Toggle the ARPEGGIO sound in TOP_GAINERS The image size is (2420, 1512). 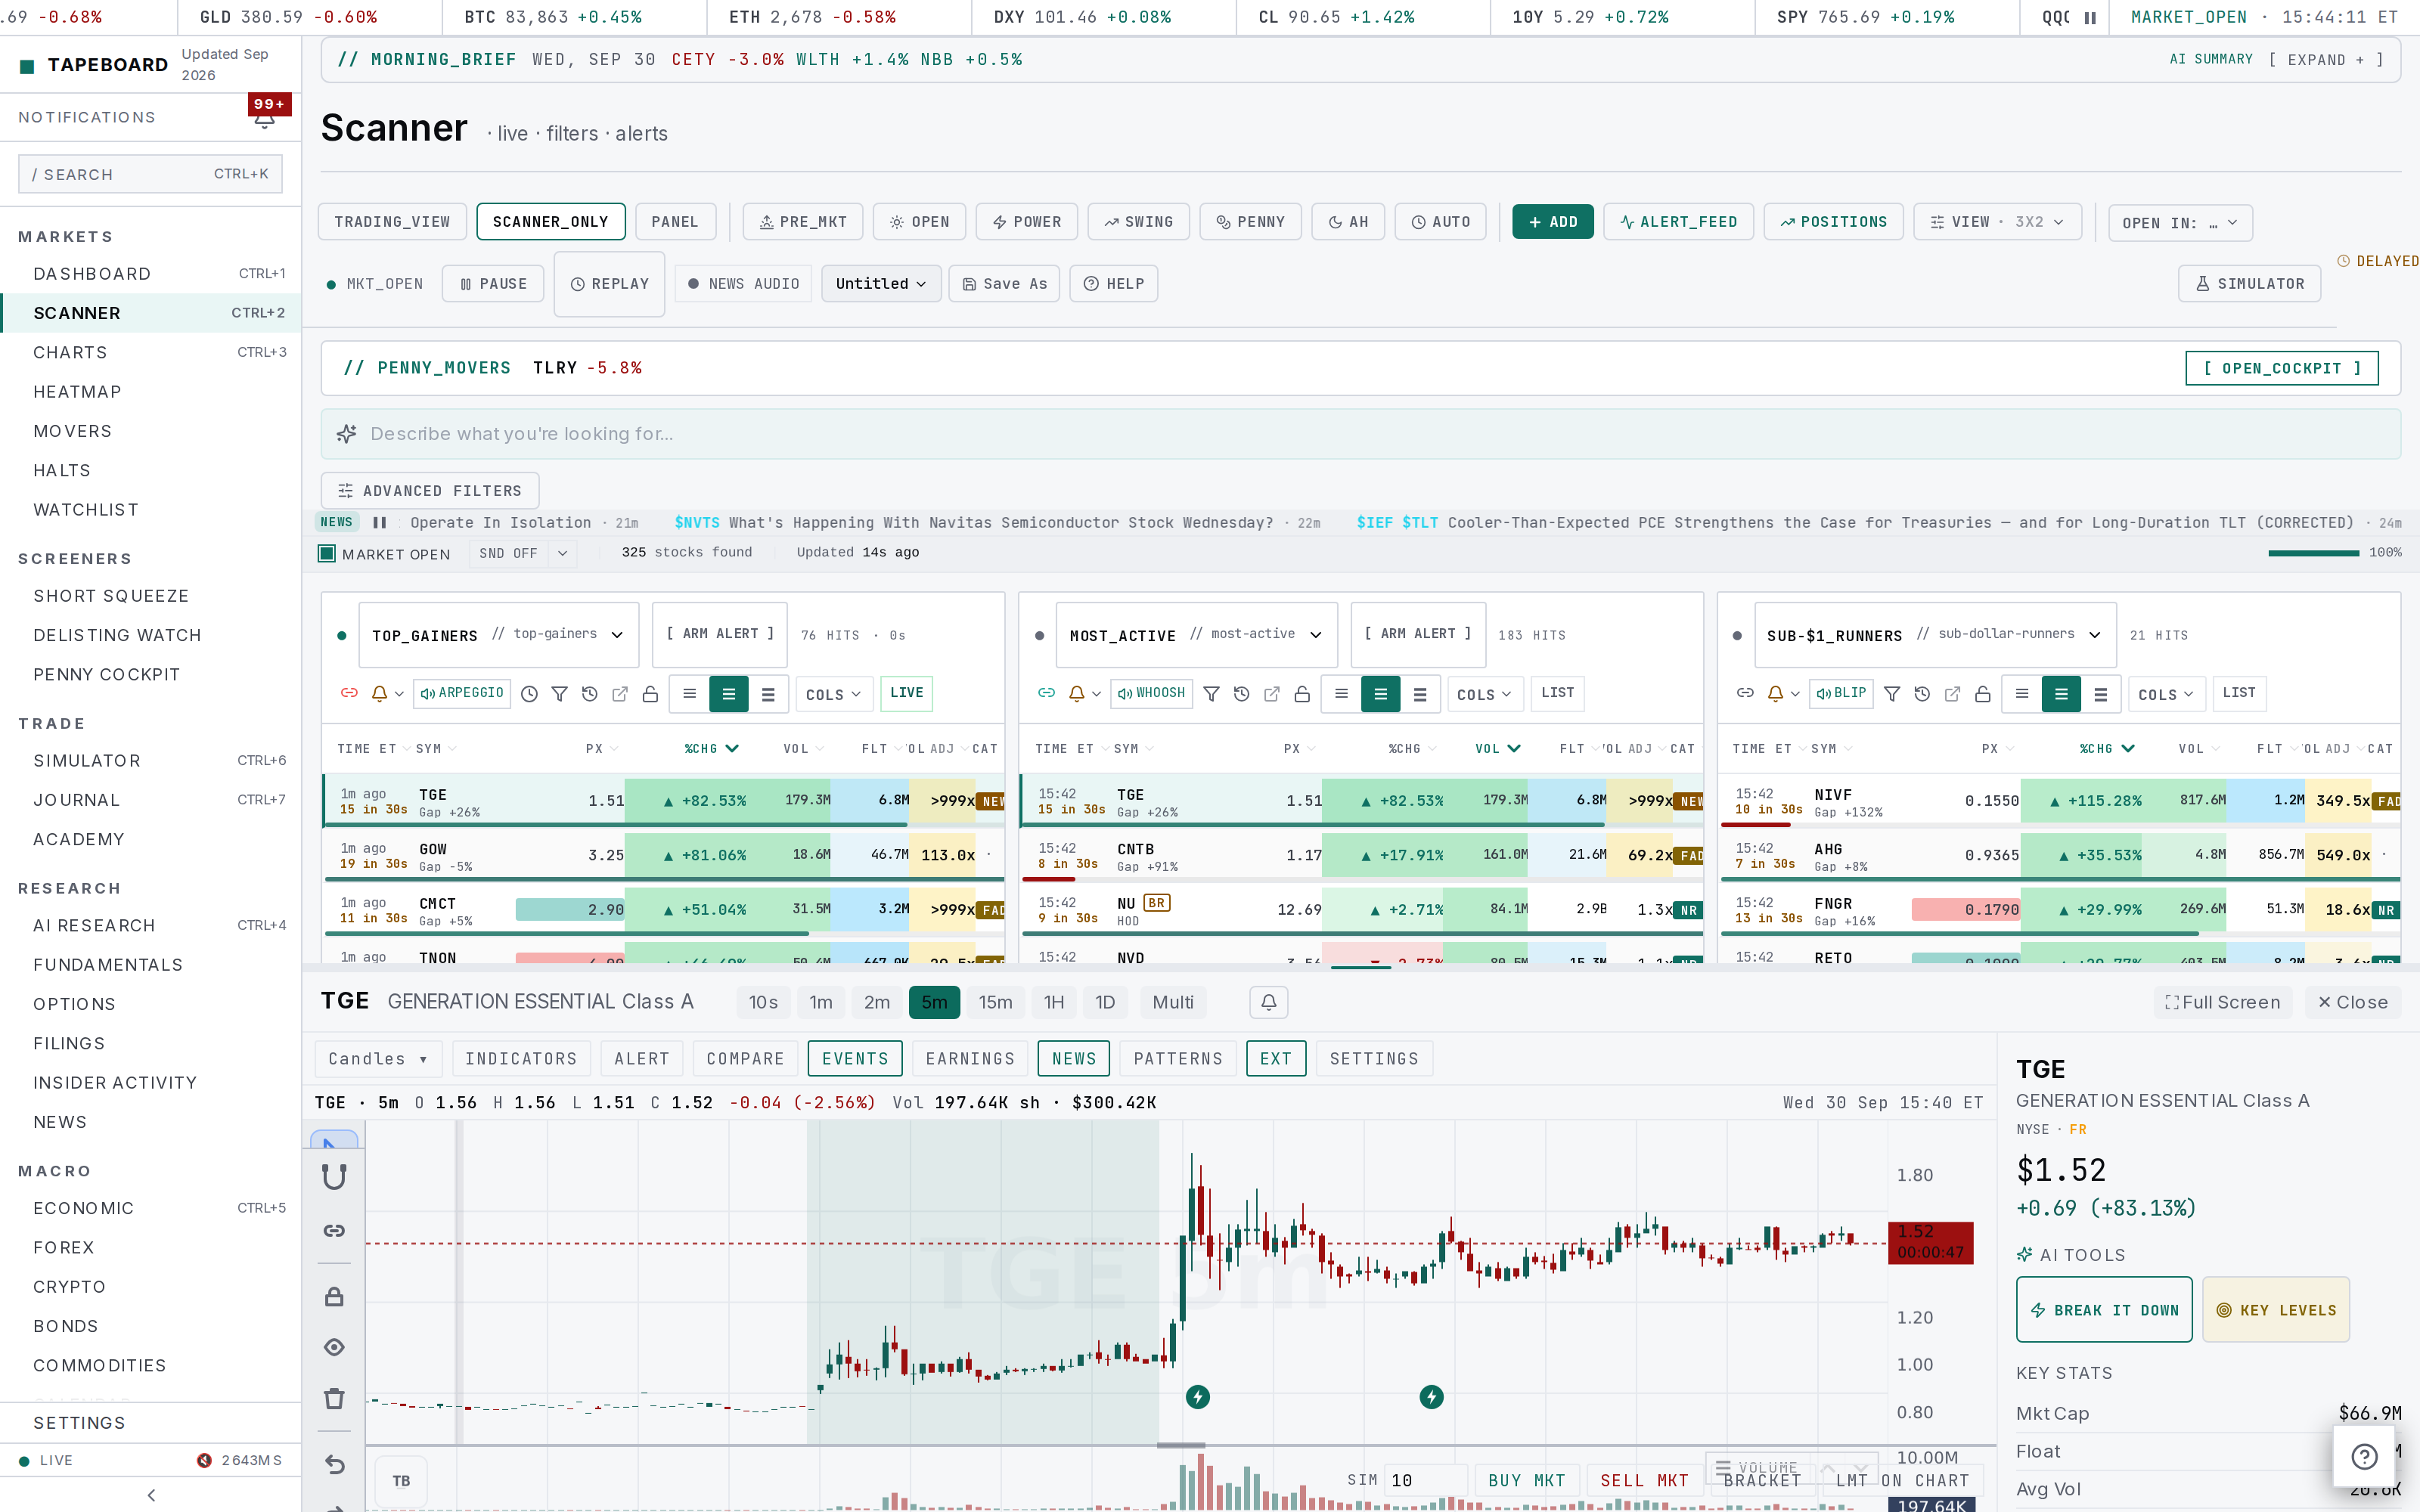pos(462,693)
